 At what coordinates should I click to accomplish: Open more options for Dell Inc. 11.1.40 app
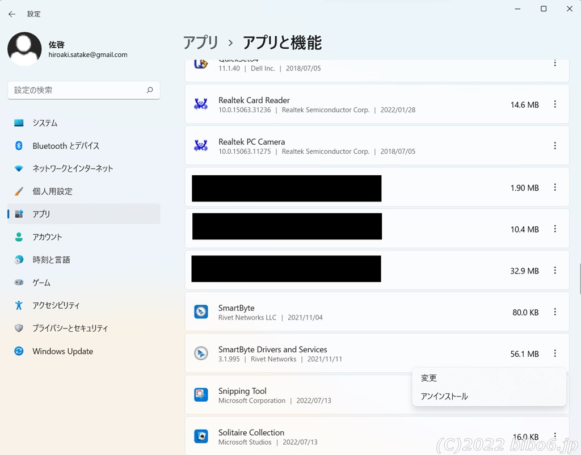555,64
